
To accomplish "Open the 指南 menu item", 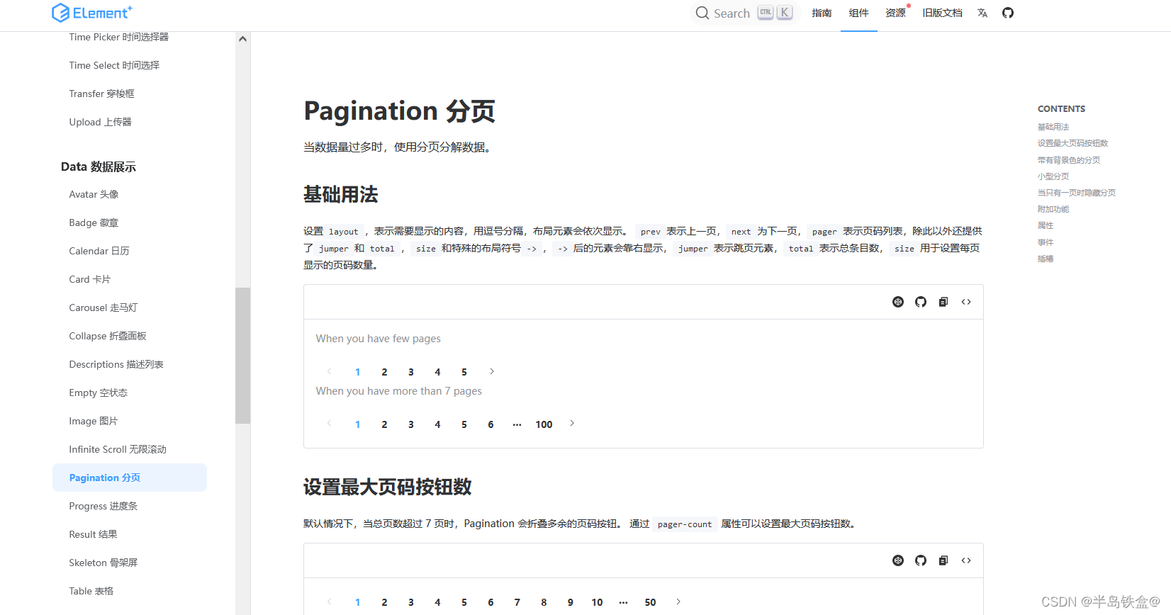I will coord(822,13).
